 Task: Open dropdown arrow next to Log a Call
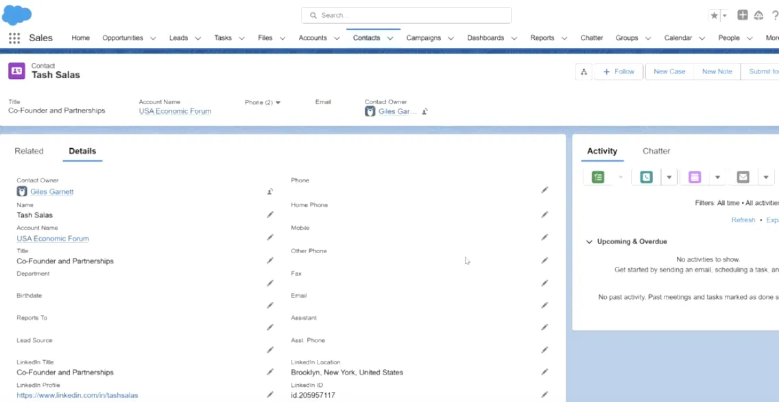[x=669, y=177]
